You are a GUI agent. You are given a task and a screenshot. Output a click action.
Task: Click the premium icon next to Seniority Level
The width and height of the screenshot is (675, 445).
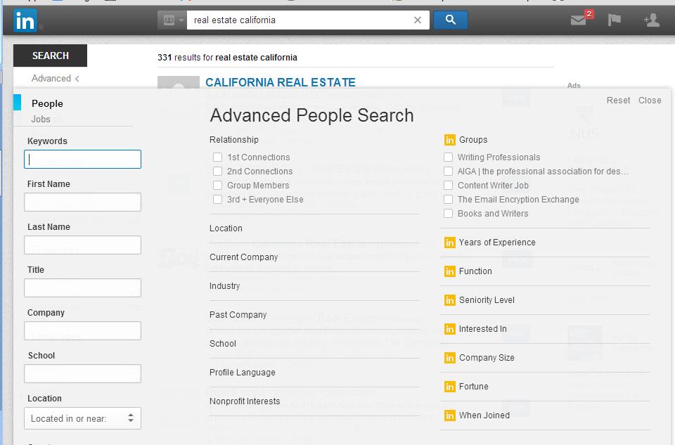[449, 300]
